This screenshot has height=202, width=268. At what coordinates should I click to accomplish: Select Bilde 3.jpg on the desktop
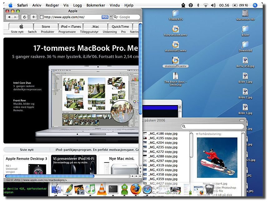245,109
